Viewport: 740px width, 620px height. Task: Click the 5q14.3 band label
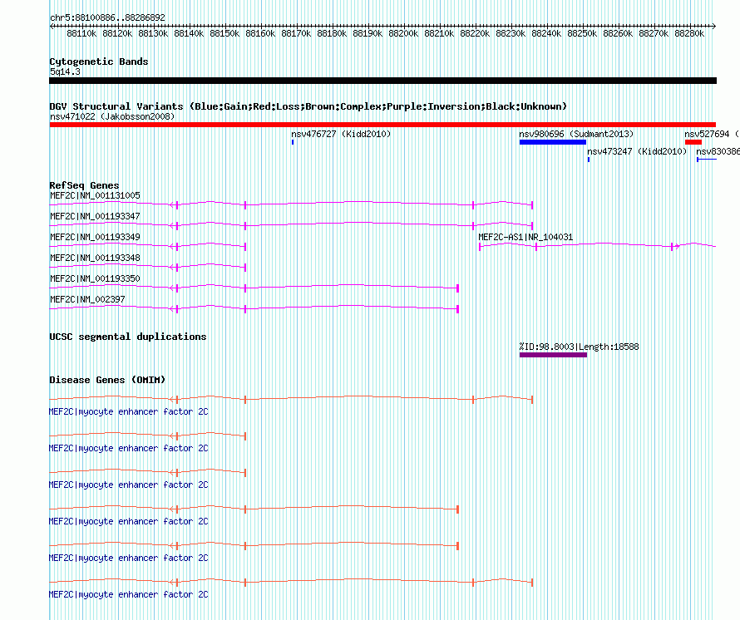[65, 71]
